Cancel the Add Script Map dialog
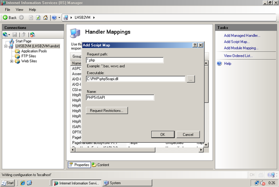279x187 pixels. coord(188,135)
